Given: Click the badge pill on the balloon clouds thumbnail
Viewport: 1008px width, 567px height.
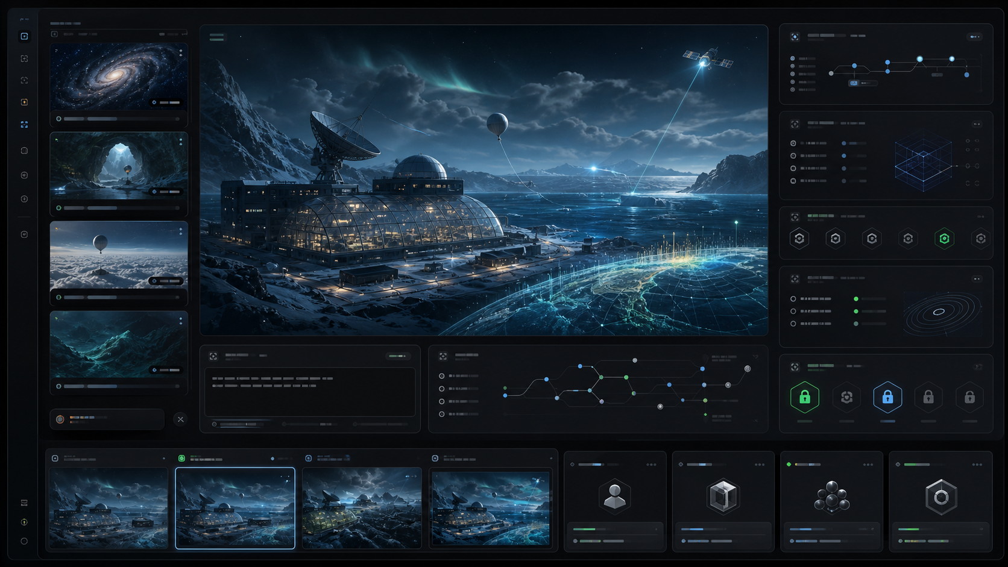Looking at the screenshot, I should tap(166, 281).
